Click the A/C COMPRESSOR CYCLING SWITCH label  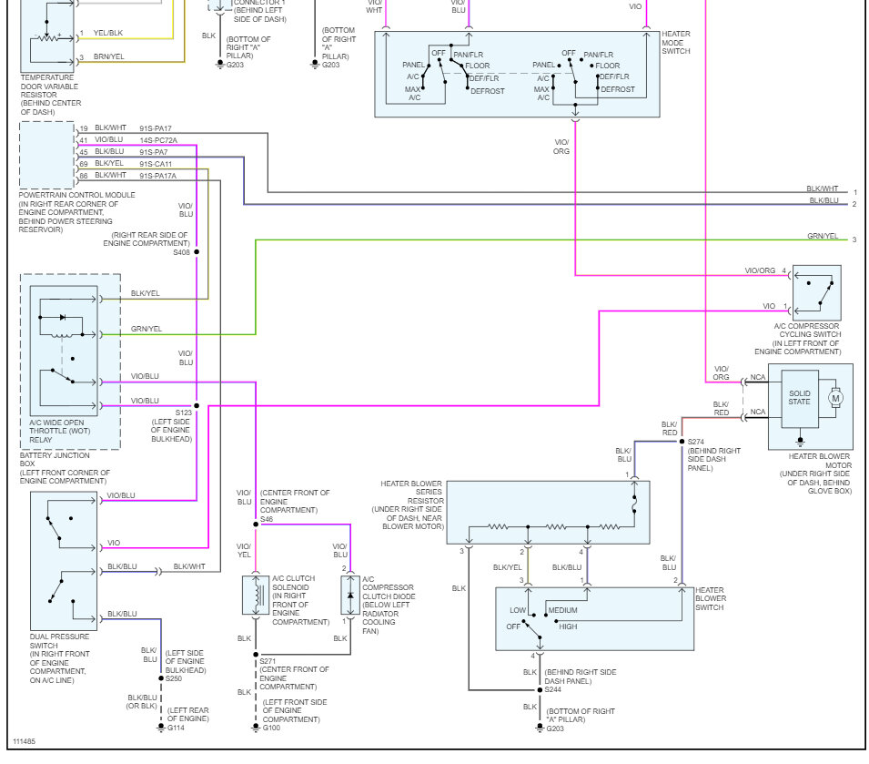point(807,331)
